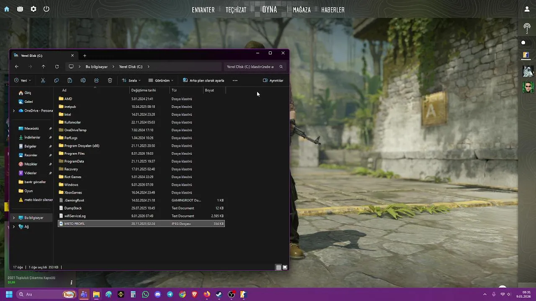This screenshot has width=536, height=301.
Task: Click Bu bilgisayar in the breadcrumb
Action: [97, 66]
